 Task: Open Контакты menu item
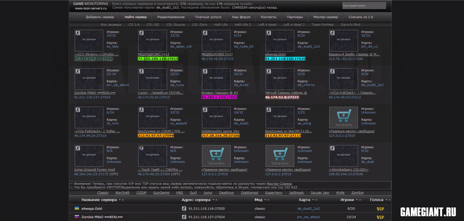(x=269, y=17)
